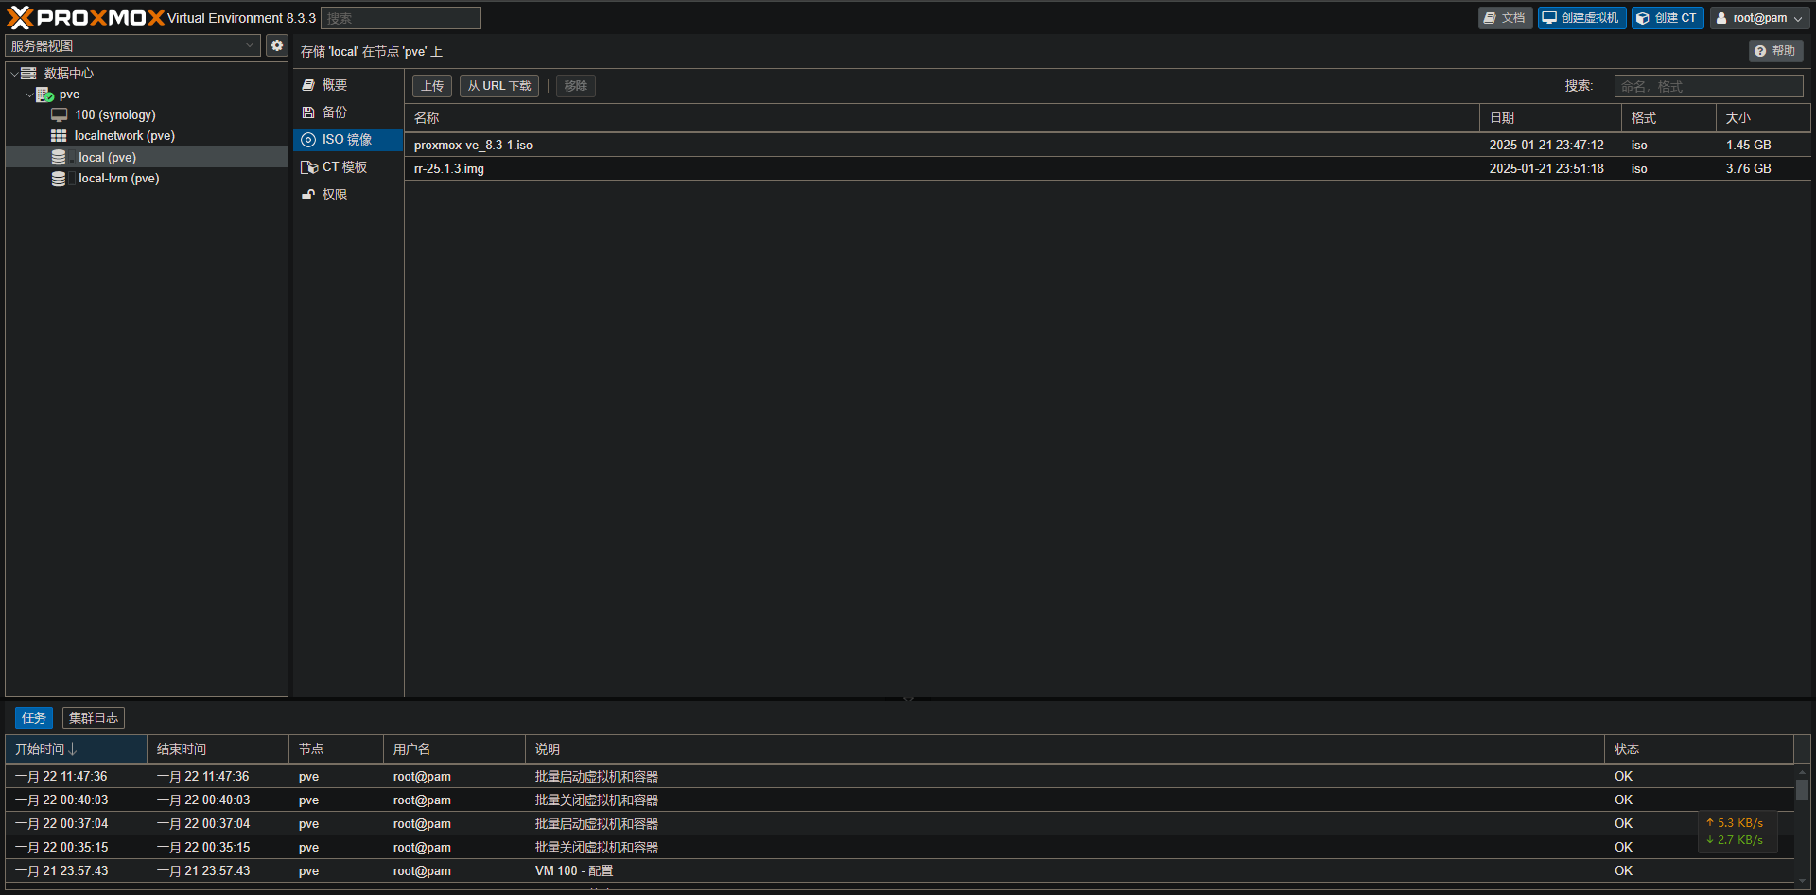Focus the 命名, 格式 filter field

coord(1708,86)
